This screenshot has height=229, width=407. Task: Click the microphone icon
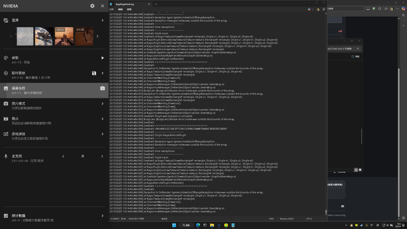coord(6,156)
